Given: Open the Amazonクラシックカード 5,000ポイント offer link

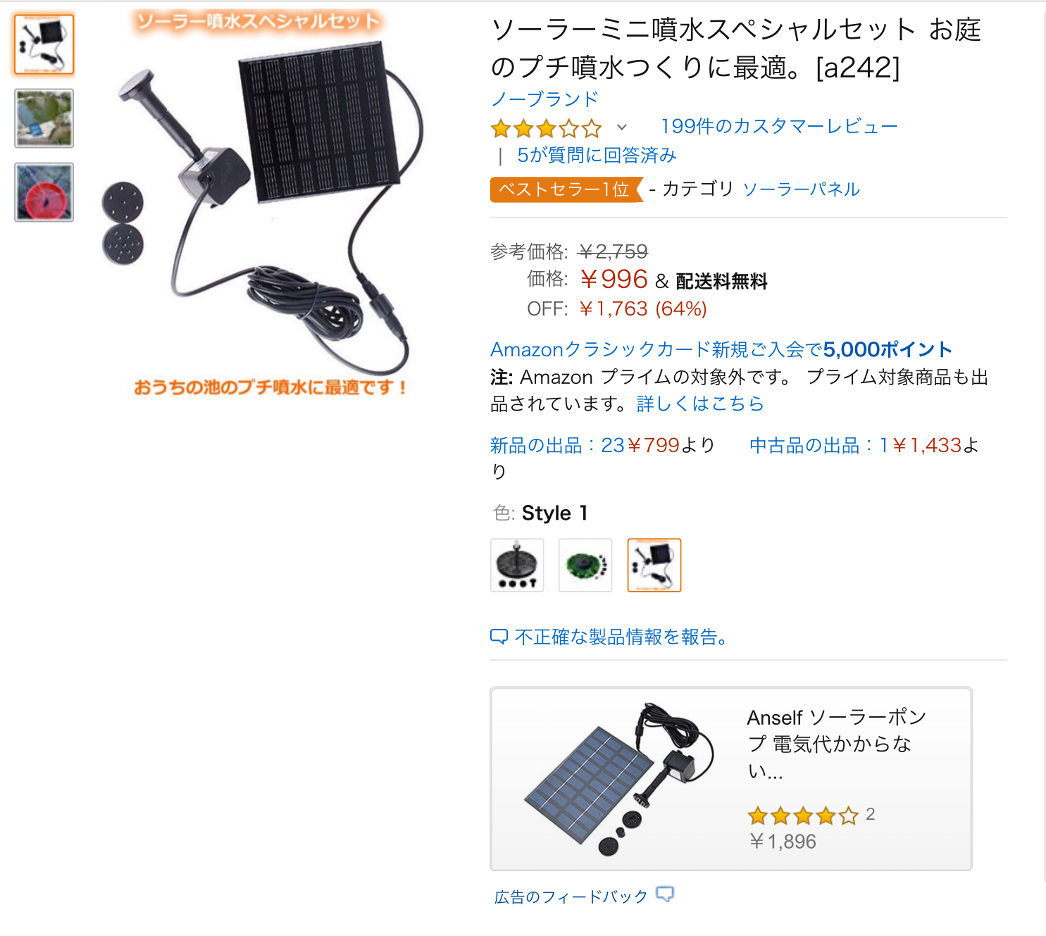Looking at the screenshot, I should coord(721,349).
